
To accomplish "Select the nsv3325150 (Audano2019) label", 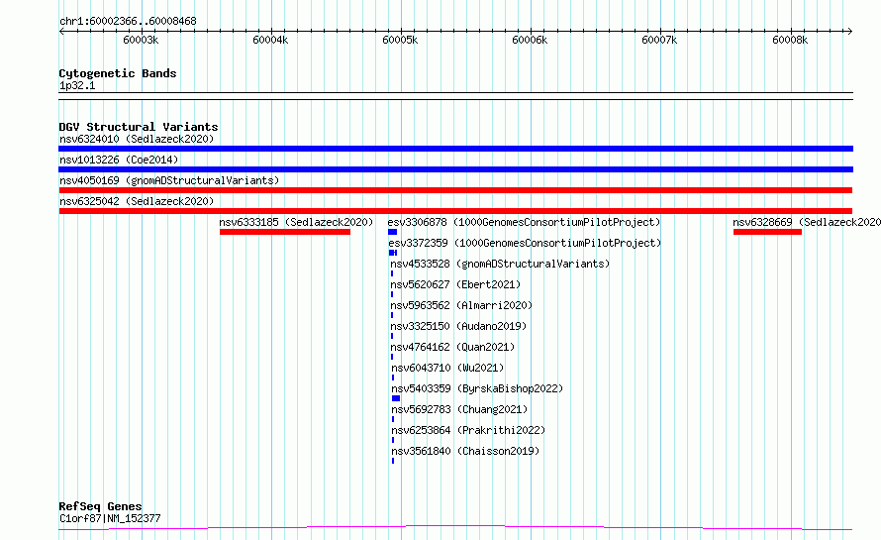I will point(458,326).
